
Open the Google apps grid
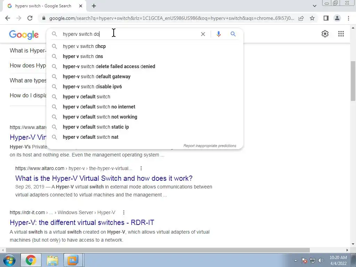pos(341,34)
